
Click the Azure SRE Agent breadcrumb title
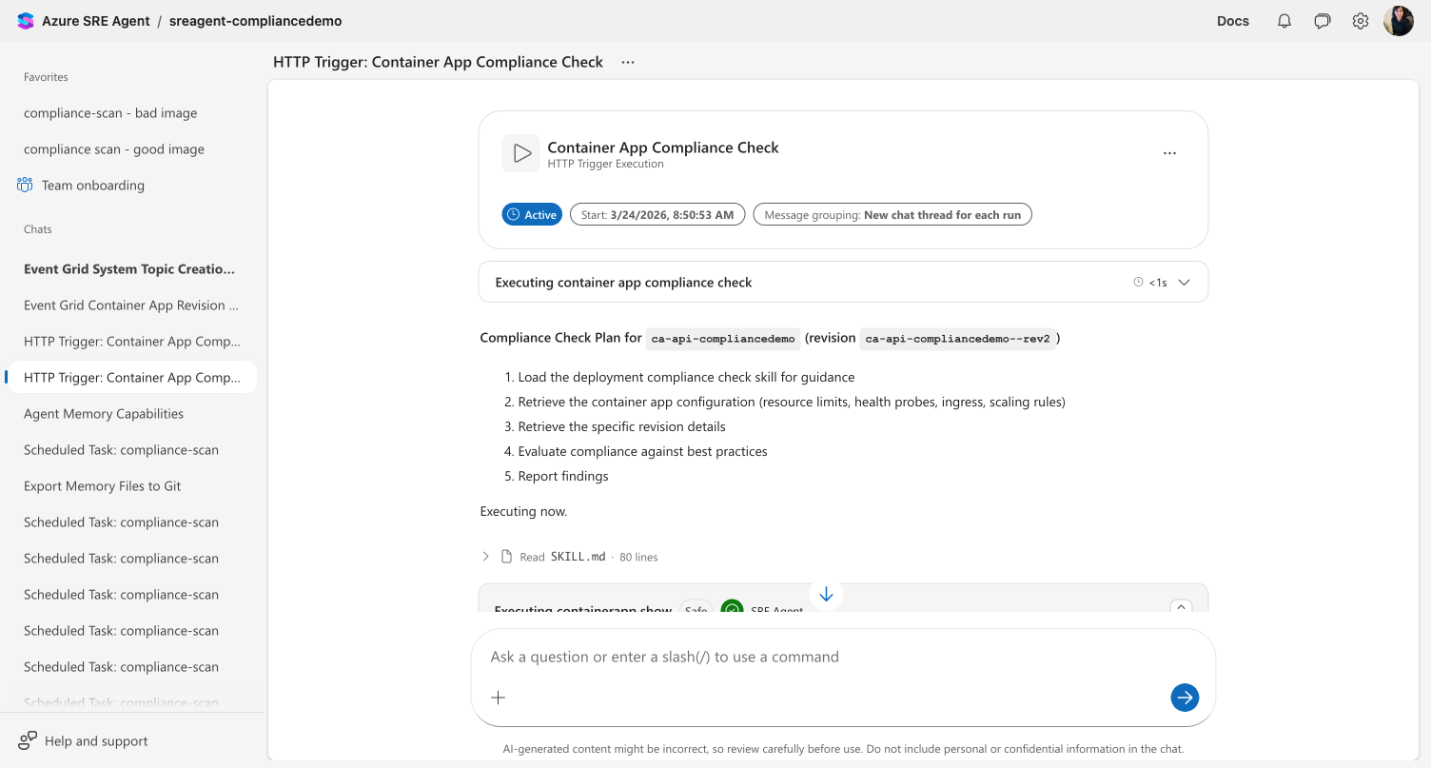tap(96, 21)
